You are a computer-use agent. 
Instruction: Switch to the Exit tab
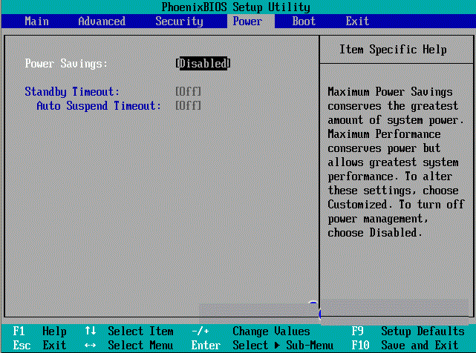pos(357,22)
